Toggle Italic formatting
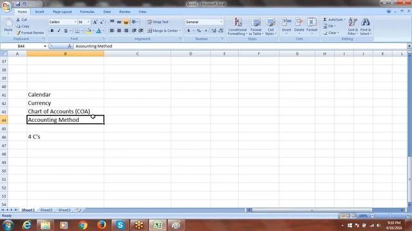The width and height of the screenshot is (412, 231). click(x=59, y=31)
